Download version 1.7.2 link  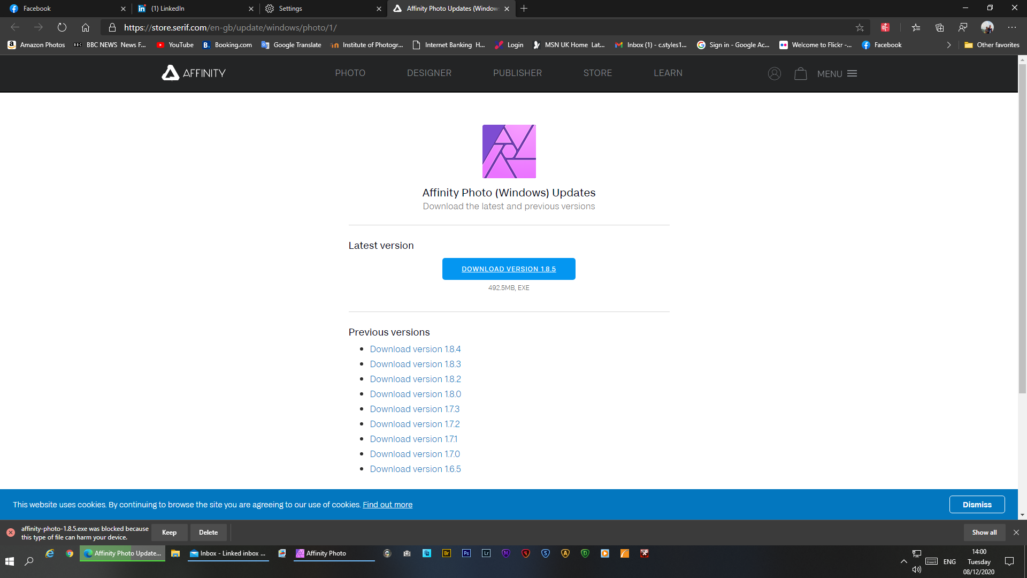(415, 424)
